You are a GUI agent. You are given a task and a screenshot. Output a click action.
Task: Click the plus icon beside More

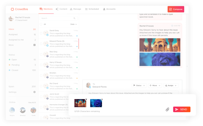coord(34,45)
